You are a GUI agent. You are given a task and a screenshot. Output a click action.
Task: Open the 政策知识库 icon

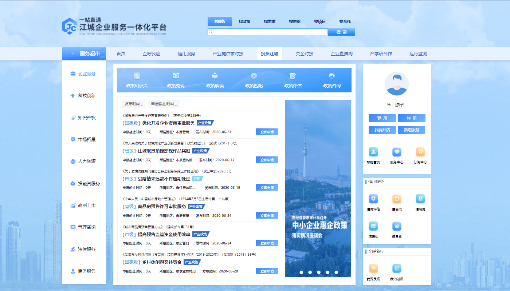click(x=137, y=80)
